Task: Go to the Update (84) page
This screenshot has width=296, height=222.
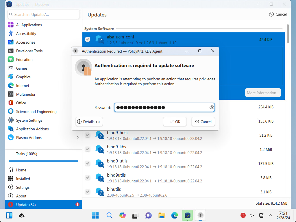Action: coord(26,205)
